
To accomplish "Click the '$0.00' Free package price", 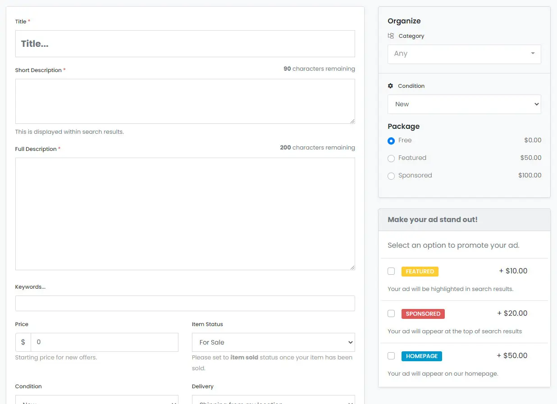I will click(533, 140).
